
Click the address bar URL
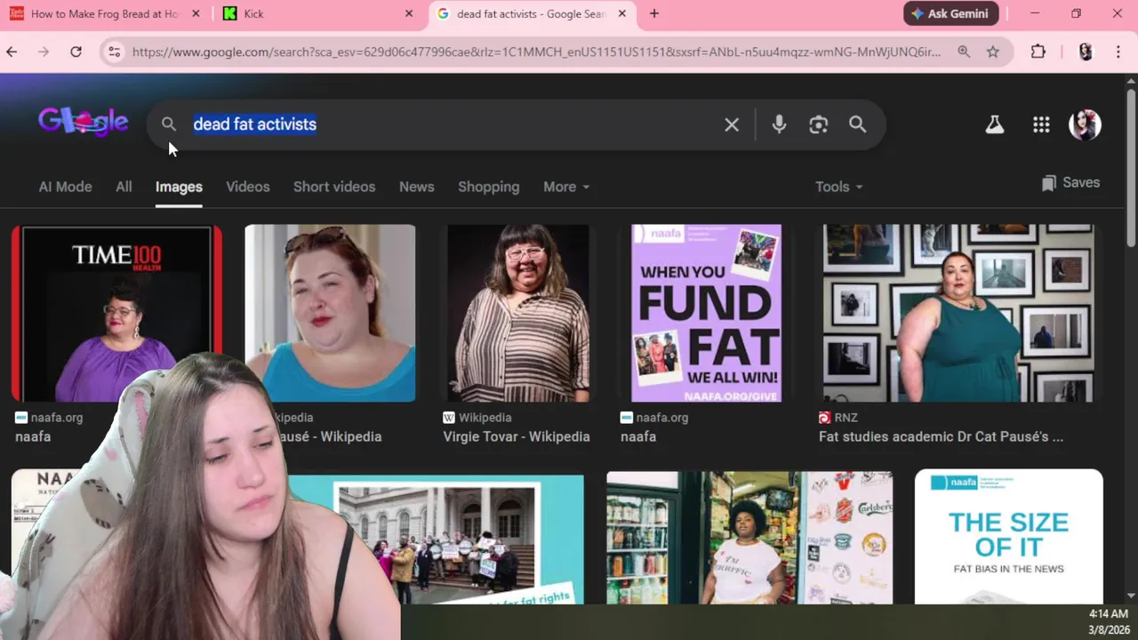536,52
